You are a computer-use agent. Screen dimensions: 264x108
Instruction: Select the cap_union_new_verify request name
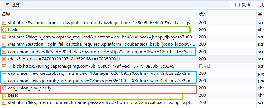tap(30, 88)
